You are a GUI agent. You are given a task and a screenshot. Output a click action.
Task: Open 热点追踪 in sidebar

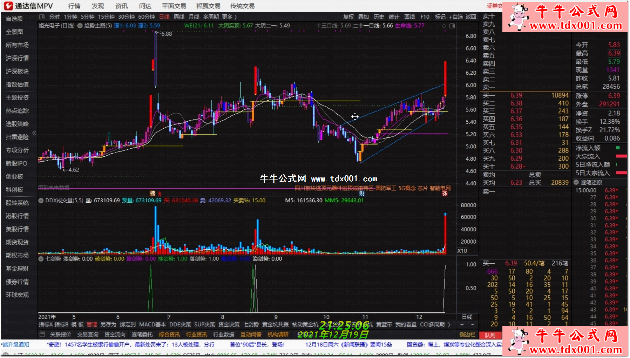17,110
